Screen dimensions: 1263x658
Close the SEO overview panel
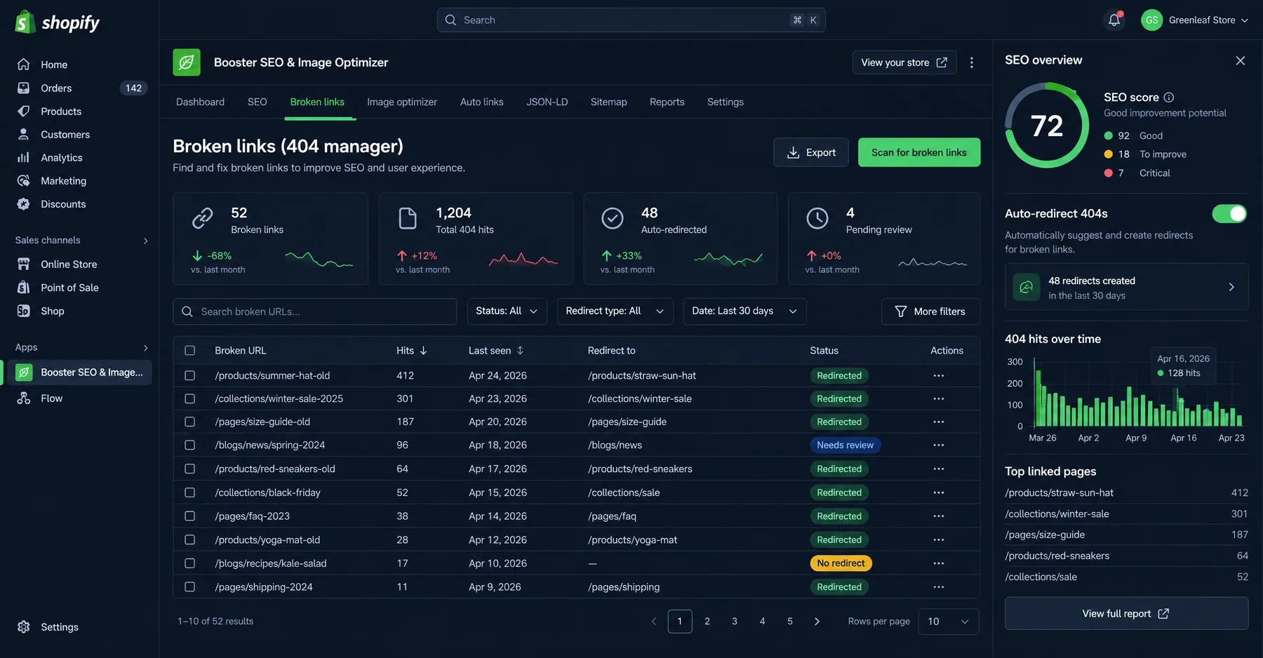(x=1240, y=60)
